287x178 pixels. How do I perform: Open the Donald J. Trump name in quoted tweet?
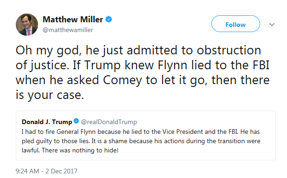(47, 122)
